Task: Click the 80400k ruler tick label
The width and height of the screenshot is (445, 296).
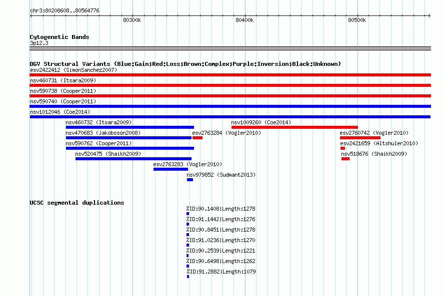Action: coord(244,20)
